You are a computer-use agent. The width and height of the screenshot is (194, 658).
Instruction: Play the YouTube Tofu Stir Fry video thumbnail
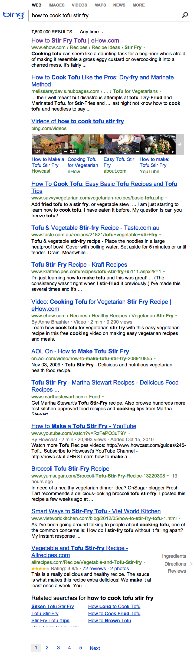coord(157,144)
